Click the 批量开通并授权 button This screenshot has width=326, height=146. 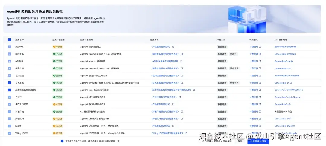coord(258,141)
